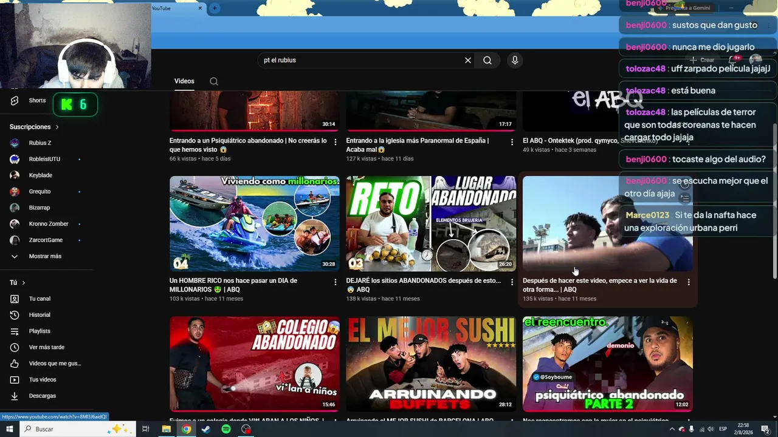Open the Playlists icon in sidebar
The width and height of the screenshot is (778, 437).
click(x=15, y=331)
